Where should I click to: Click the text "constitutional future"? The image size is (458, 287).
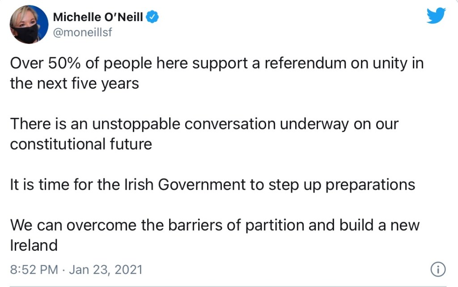pos(81,144)
